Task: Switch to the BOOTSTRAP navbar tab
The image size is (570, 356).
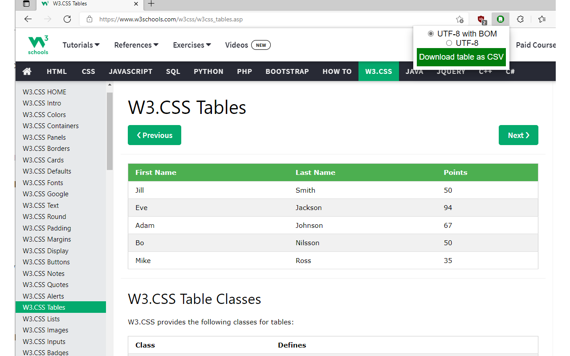Action: pyautogui.click(x=287, y=71)
